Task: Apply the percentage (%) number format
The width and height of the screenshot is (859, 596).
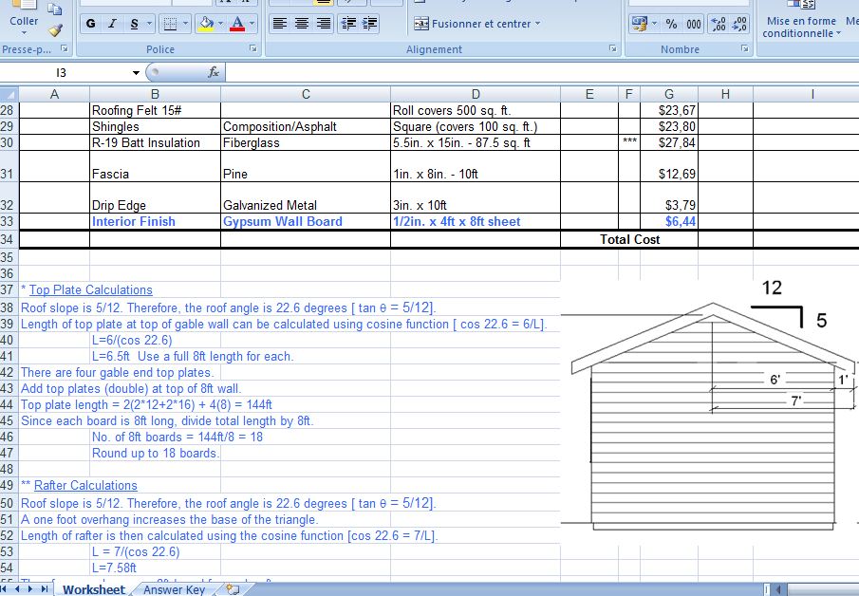Action: click(x=671, y=24)
